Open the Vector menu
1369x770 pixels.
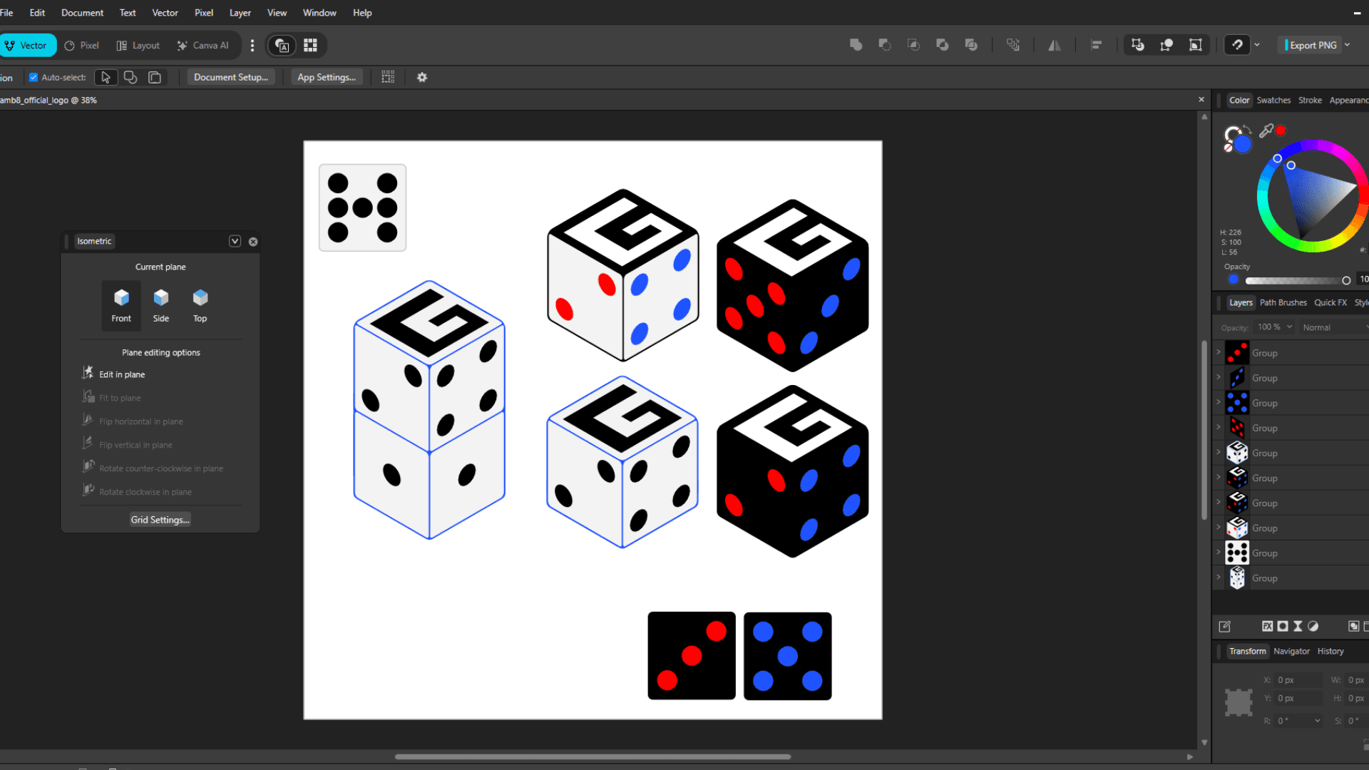click(x=165, y=13)
